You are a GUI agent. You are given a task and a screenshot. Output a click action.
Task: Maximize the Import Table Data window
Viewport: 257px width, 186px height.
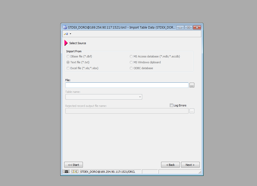point(188,27)
